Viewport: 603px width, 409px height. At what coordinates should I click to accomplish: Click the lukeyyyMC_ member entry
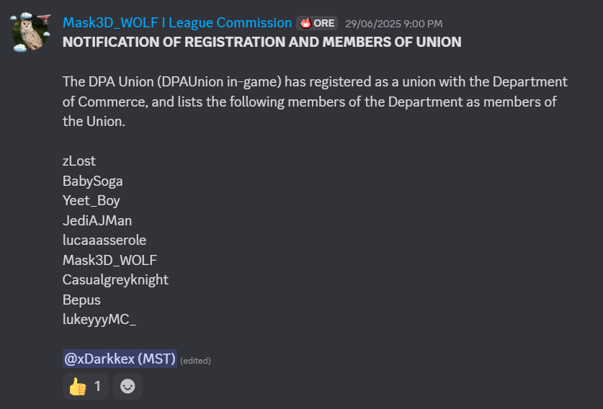click(x=99, y=320)
